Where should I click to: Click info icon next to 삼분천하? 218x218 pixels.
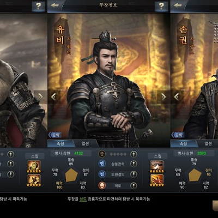[x=134, y=164]
